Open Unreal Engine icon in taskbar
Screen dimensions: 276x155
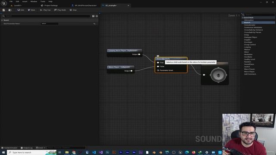coord(180,152)
